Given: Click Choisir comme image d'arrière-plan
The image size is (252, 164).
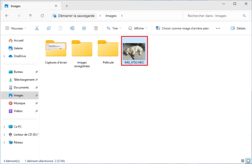Looking at the screenshot, I should pos(182,28).
